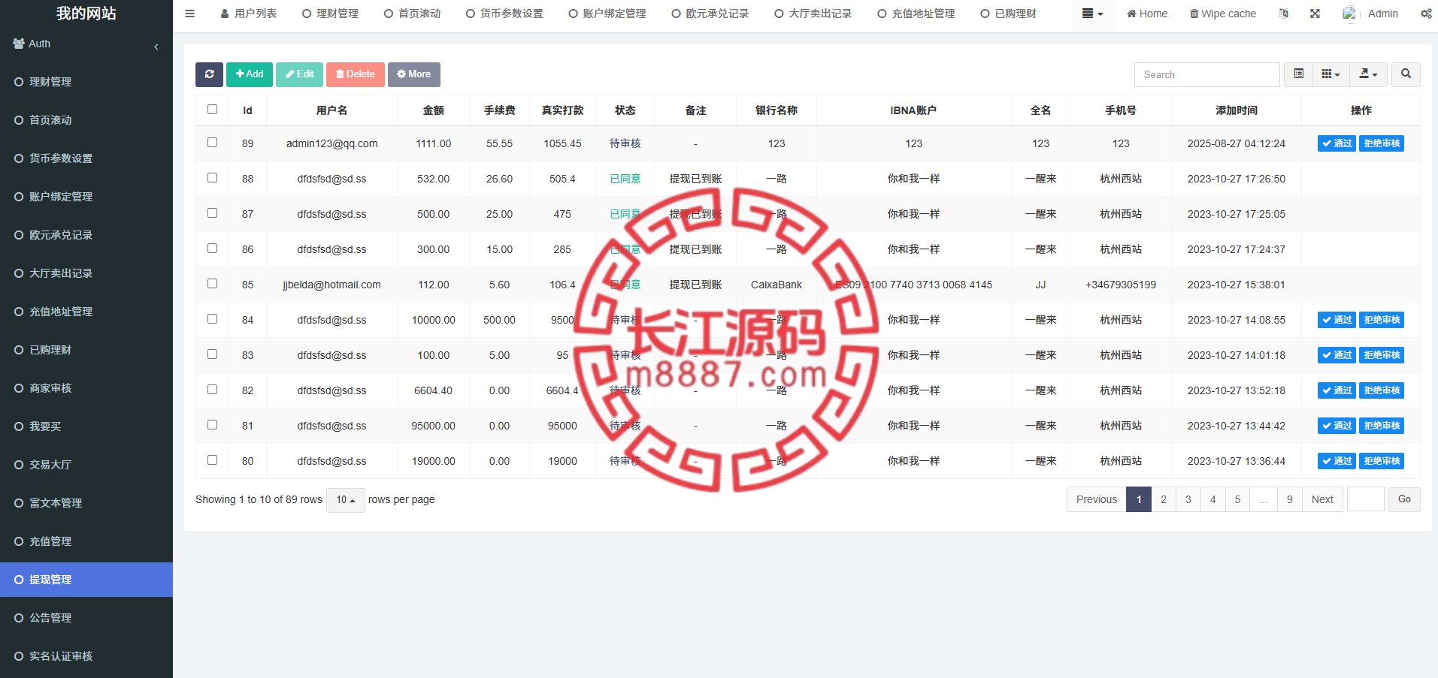Open 我要买 in the sidebar

[x=86, y=426]
